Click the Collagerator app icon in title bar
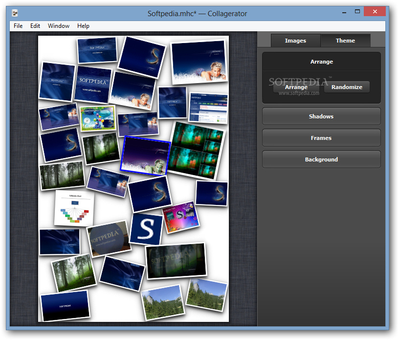 point(15,13)
